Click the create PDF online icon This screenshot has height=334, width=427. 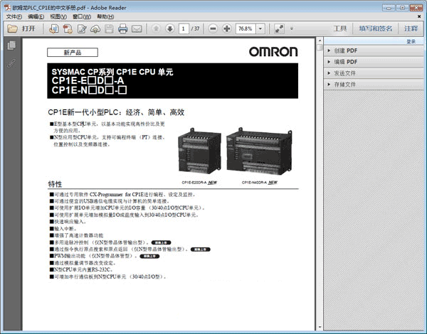[68, 28]
